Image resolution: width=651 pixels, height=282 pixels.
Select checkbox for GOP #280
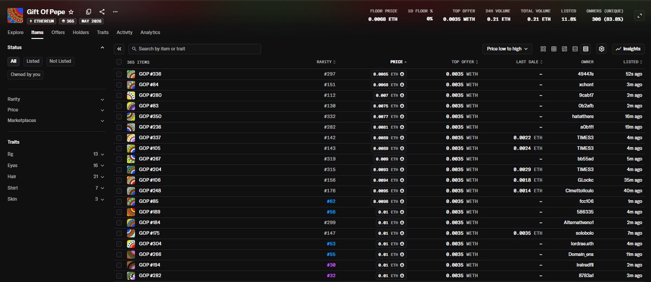coord(119,95)
